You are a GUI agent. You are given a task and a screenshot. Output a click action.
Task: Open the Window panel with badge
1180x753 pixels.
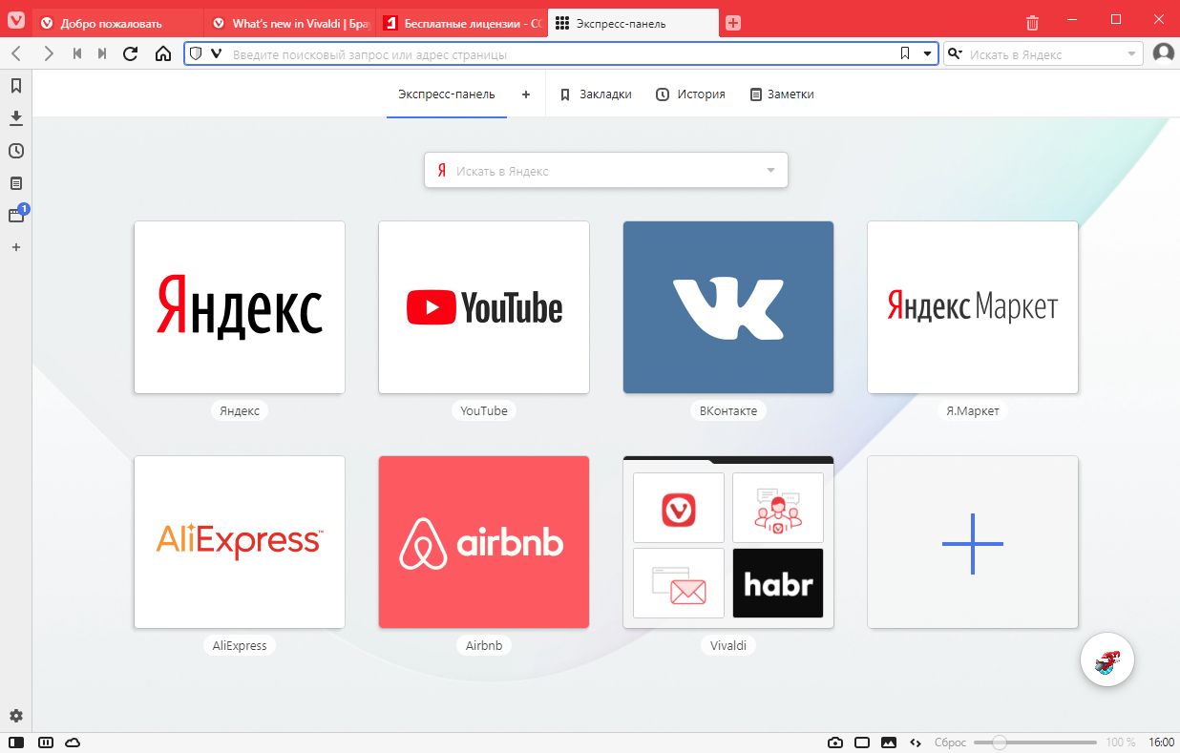16,216
